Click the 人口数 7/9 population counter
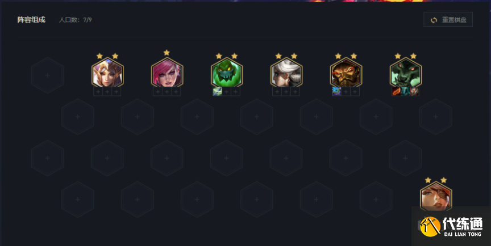The width and height of the screenshot is (491, 246). click(x=76, y=20)
